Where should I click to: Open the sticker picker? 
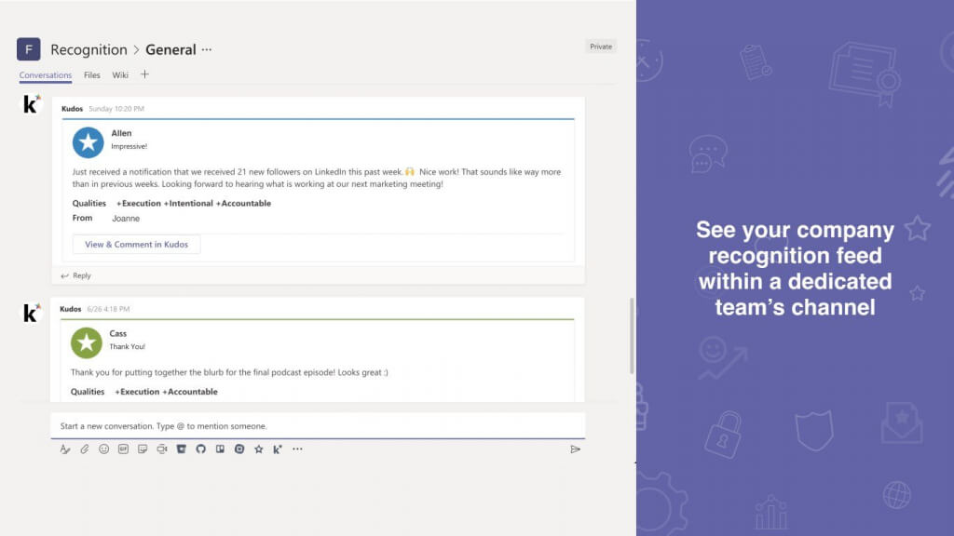pyautogui.click(x=143, y=449)
